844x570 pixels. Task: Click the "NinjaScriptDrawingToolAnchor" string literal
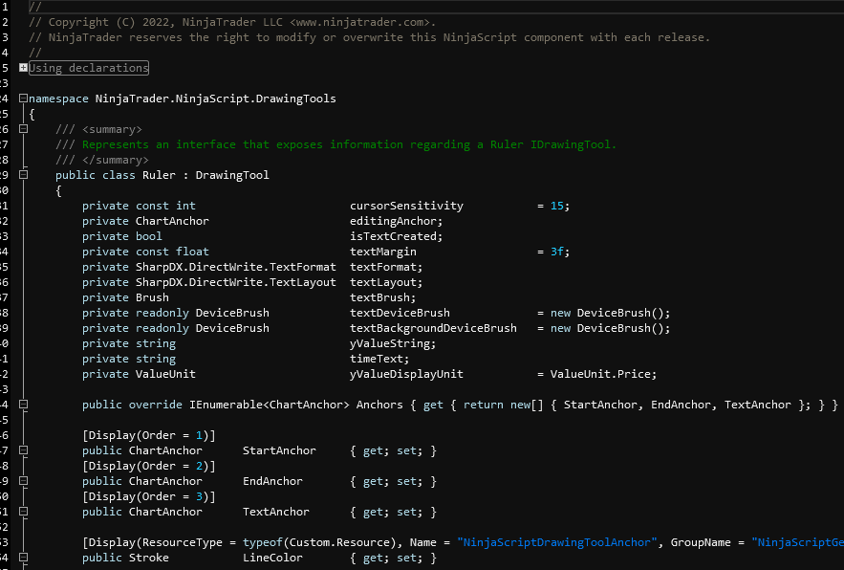tap(556, 542)
